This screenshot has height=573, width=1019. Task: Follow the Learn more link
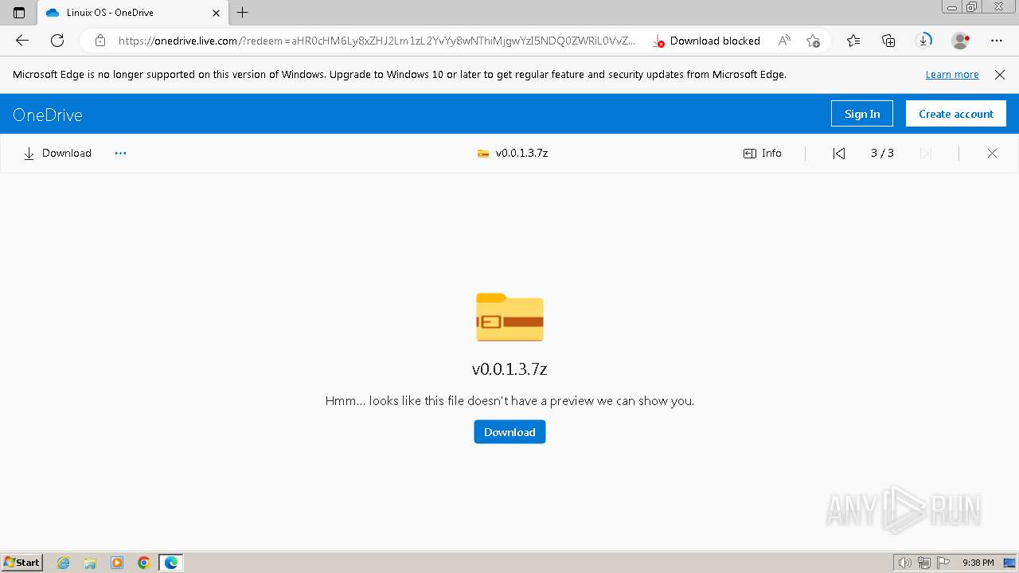point(952,74)
